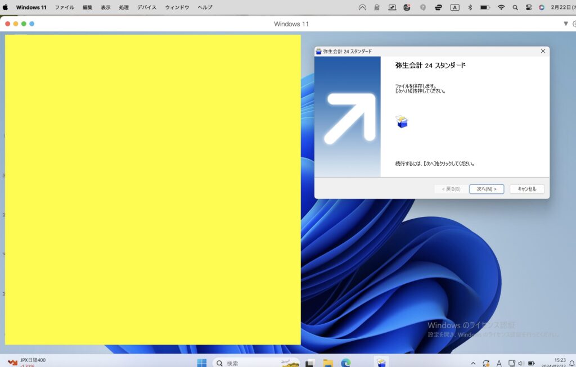Image resolution: width=576 pixels, height=367 pixels.
Task: Open the Windows Start menu
Action: [202, 363]
